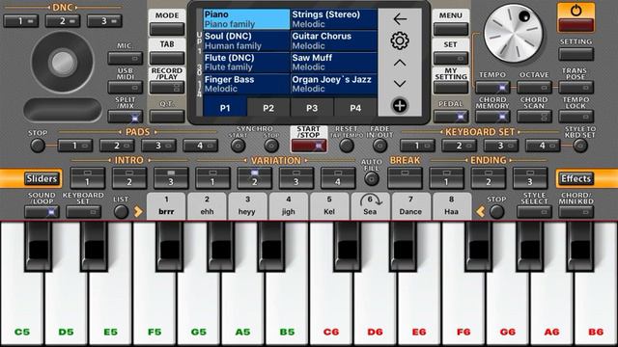Toggle the TEMPO button
This screenshot has width=618, height=347.
492,87
